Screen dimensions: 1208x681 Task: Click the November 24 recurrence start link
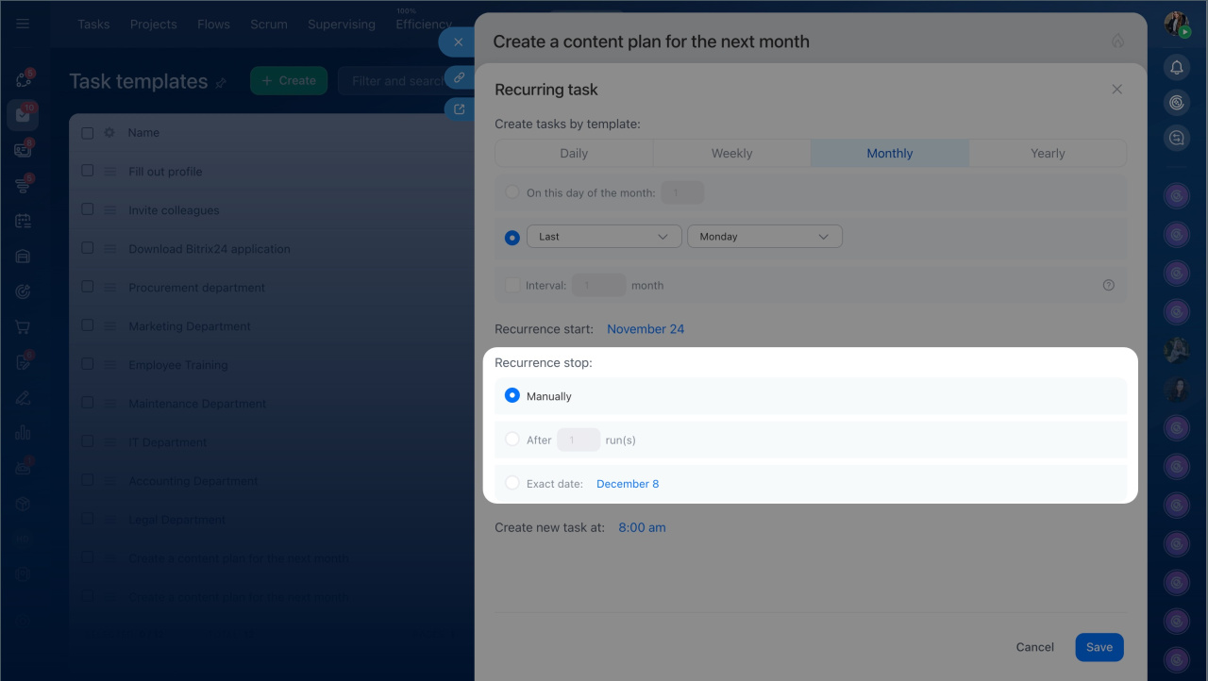tap(646, 329)
